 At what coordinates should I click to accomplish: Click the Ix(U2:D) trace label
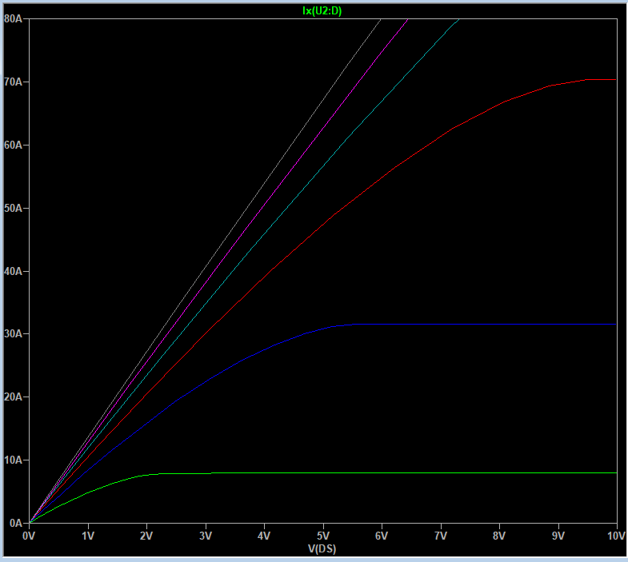pos(322,11)
